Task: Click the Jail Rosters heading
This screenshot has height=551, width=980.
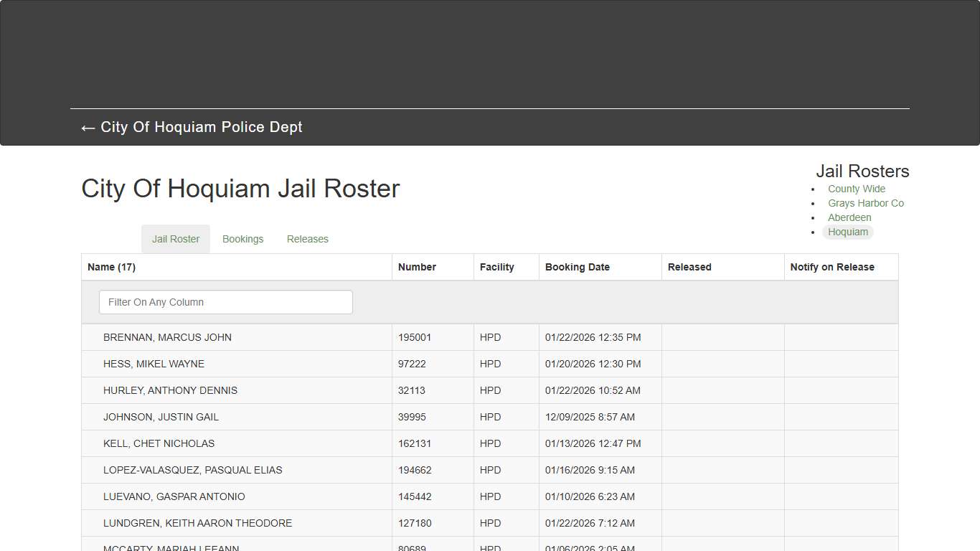Action: (862, 171)
